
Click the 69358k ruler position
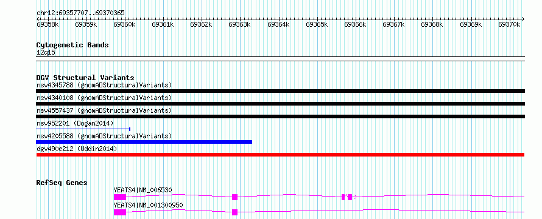(48, 24)
